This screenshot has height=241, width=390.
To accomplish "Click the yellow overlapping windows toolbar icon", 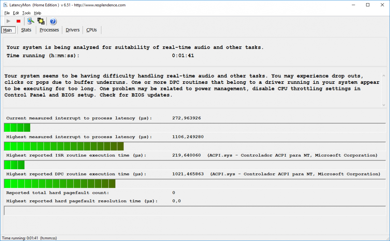I will tap(41, 21).
